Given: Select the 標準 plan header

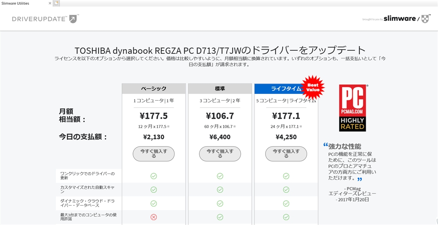Looking at the screenshot, I should (x=220, y=88).
